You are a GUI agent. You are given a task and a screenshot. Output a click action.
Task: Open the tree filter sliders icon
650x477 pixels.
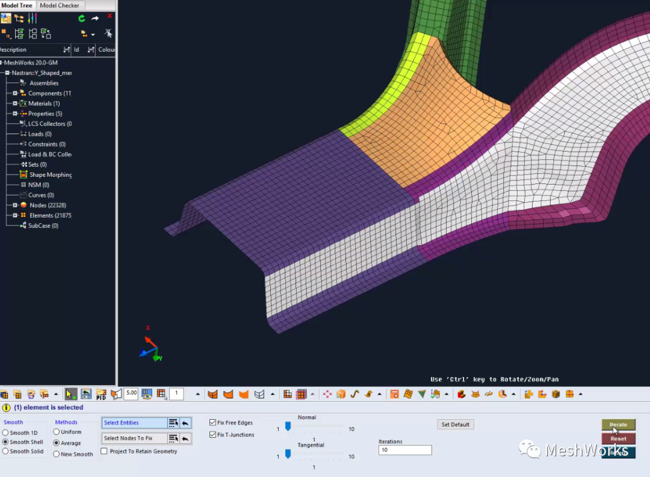[x=32, y=18]
